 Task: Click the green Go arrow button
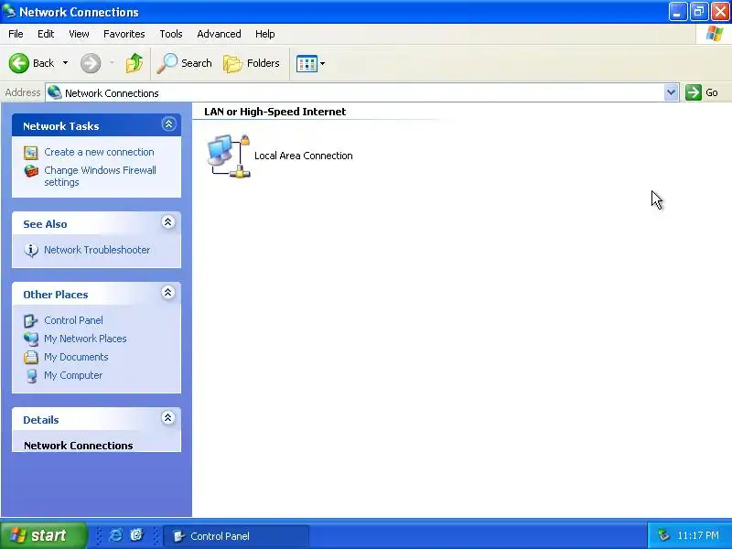click(x=694, y=92)
